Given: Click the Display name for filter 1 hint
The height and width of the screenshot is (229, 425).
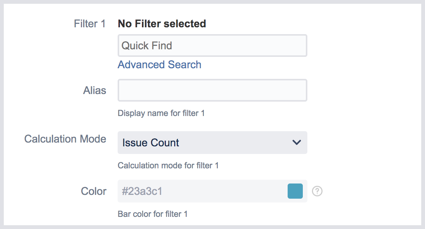Looking at the screenshot, I should pos(161,113).
